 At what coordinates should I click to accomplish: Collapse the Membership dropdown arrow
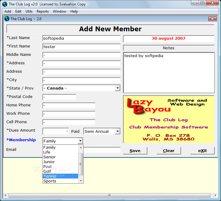(x=80, y=141)
